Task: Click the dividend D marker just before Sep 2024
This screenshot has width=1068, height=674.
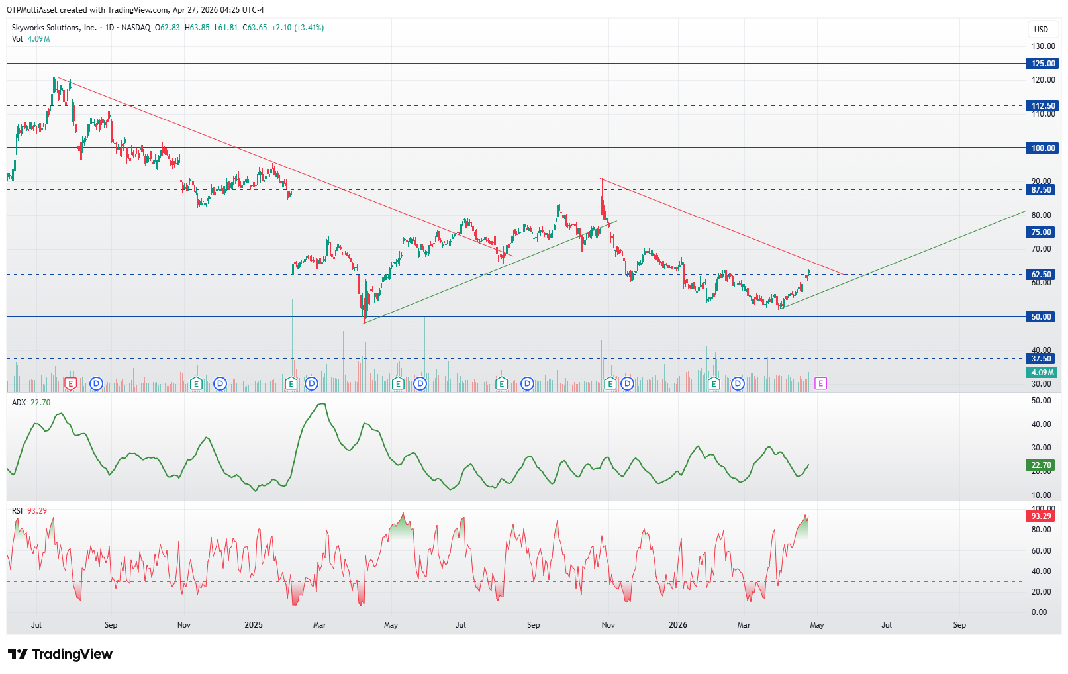Action: (96, 383)
